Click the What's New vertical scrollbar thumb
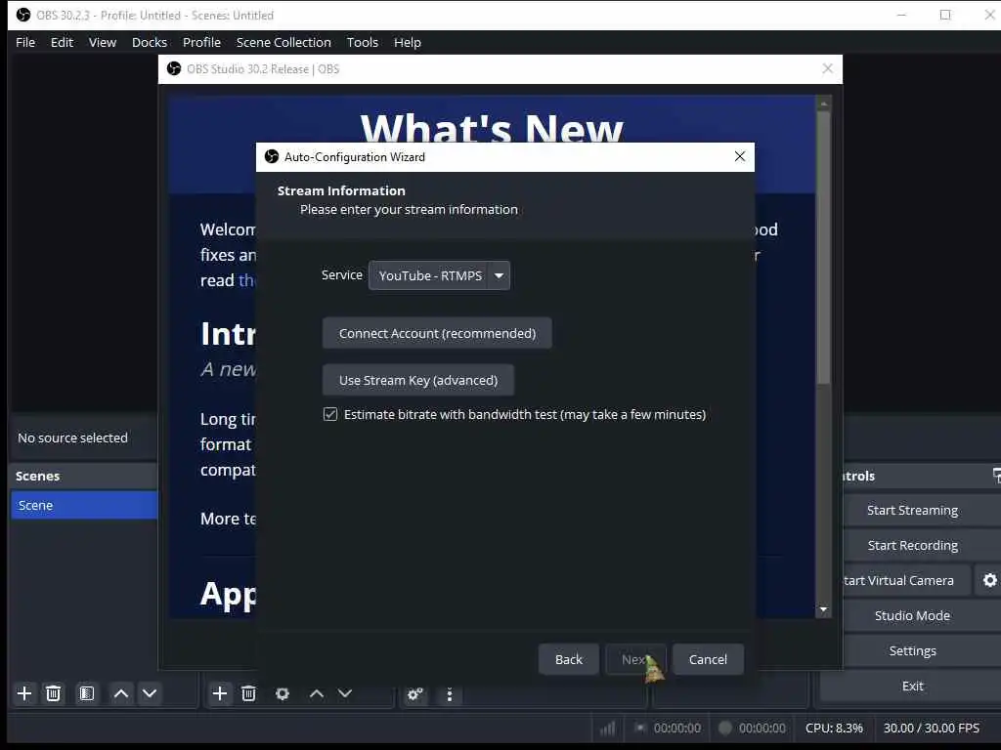The height and width of the screenshot is (750, 1001). click(823, 247)
